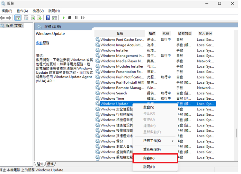Image resolution: width=241 pixels, height=174 pixels.
Task: Click gear icon of Windows Image Acquisition row
Action: [97, 45]
